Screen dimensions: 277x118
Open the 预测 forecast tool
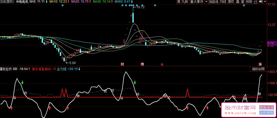point(249,2)
